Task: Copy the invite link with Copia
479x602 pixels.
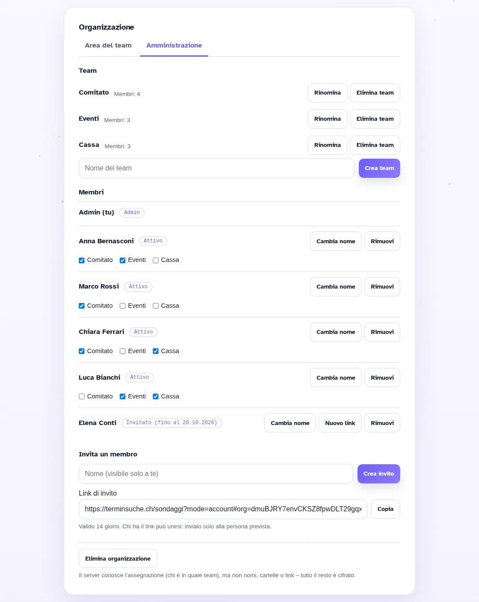Action: 385,509
